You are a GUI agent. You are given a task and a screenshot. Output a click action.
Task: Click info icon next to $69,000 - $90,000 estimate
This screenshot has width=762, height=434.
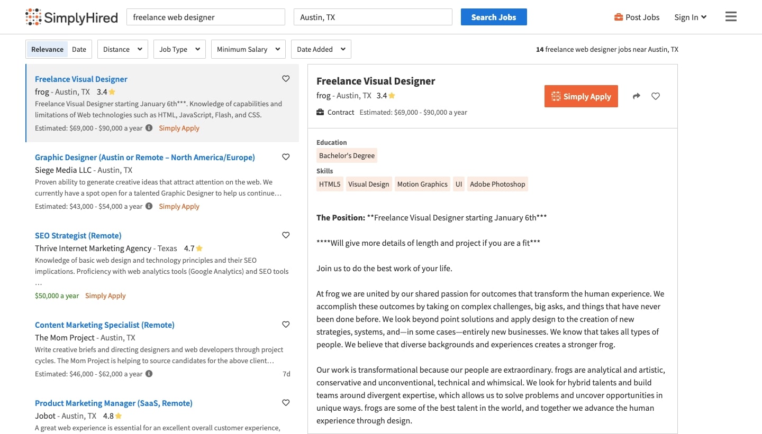coord(149,128)
